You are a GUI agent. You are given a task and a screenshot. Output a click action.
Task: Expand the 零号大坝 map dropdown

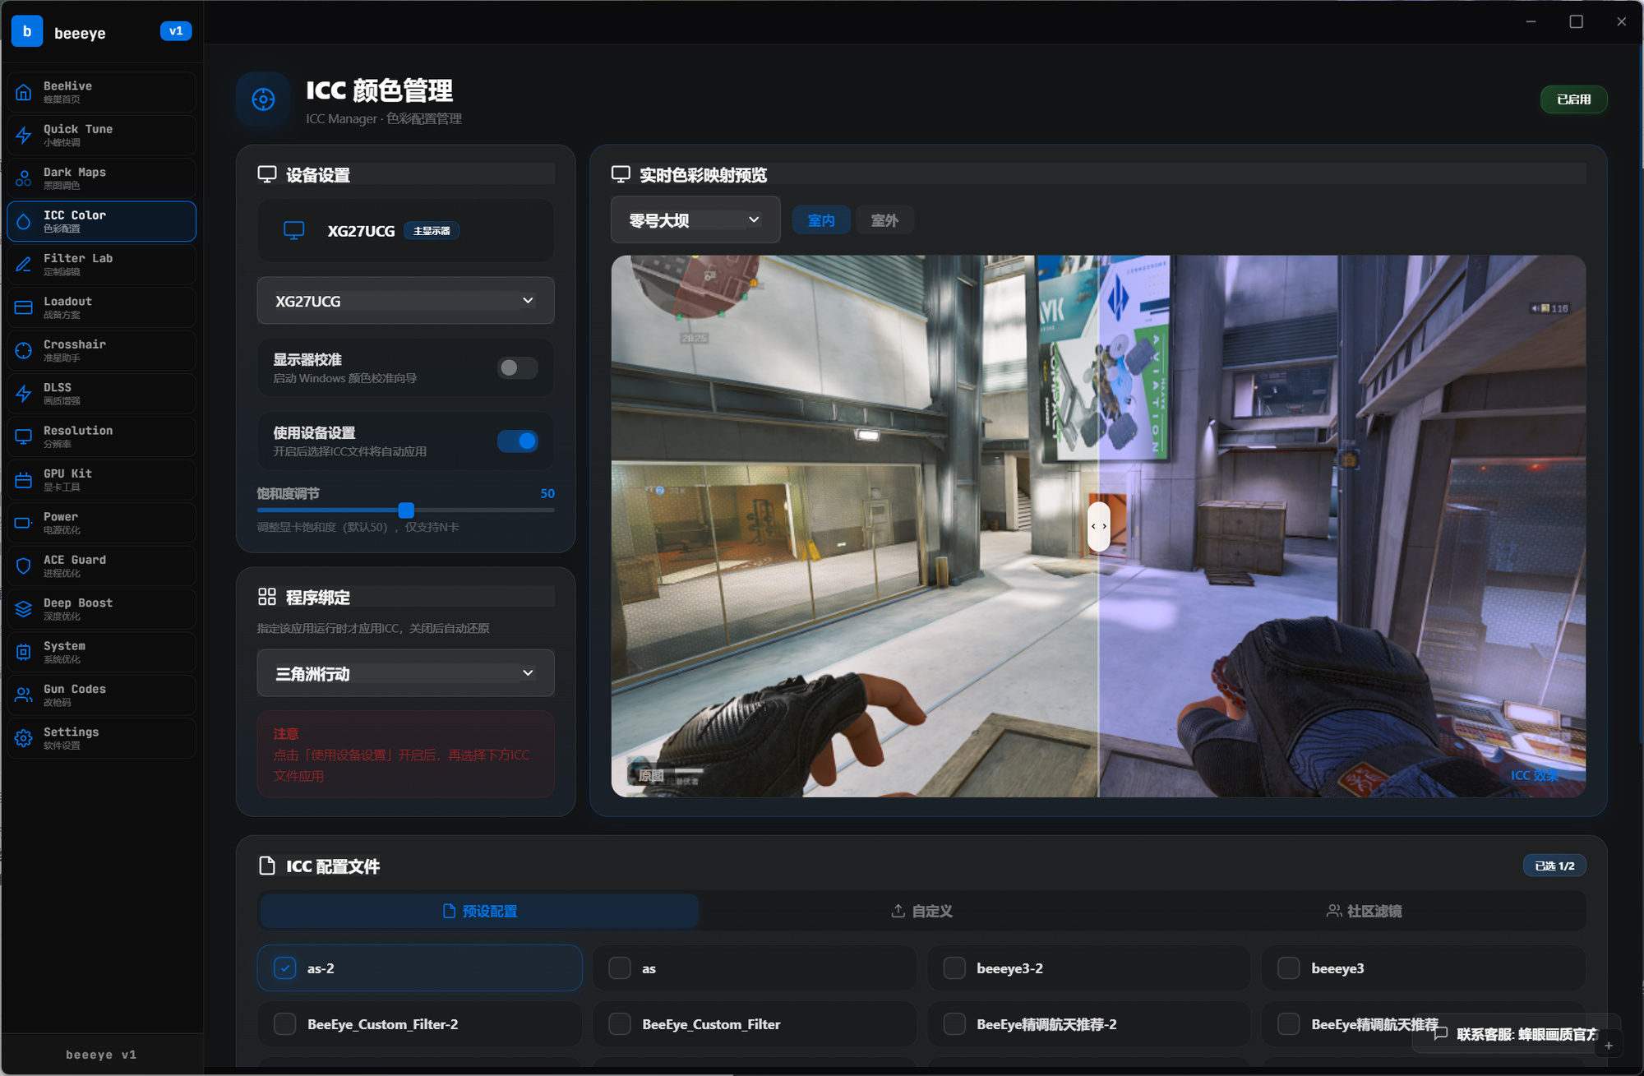695,219
